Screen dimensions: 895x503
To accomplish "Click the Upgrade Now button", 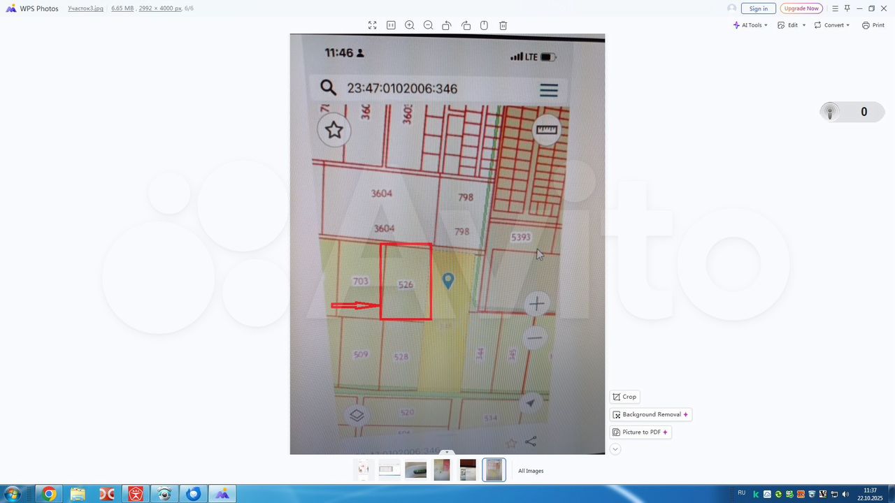I will [x=801, y=8].
